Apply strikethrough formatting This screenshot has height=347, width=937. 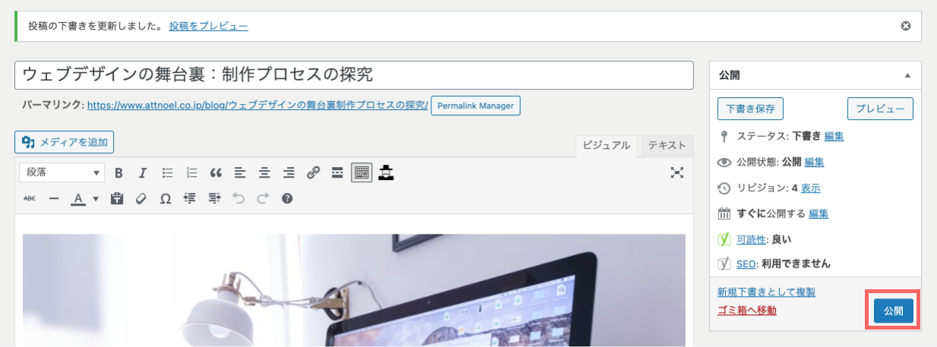click(30, 199)
